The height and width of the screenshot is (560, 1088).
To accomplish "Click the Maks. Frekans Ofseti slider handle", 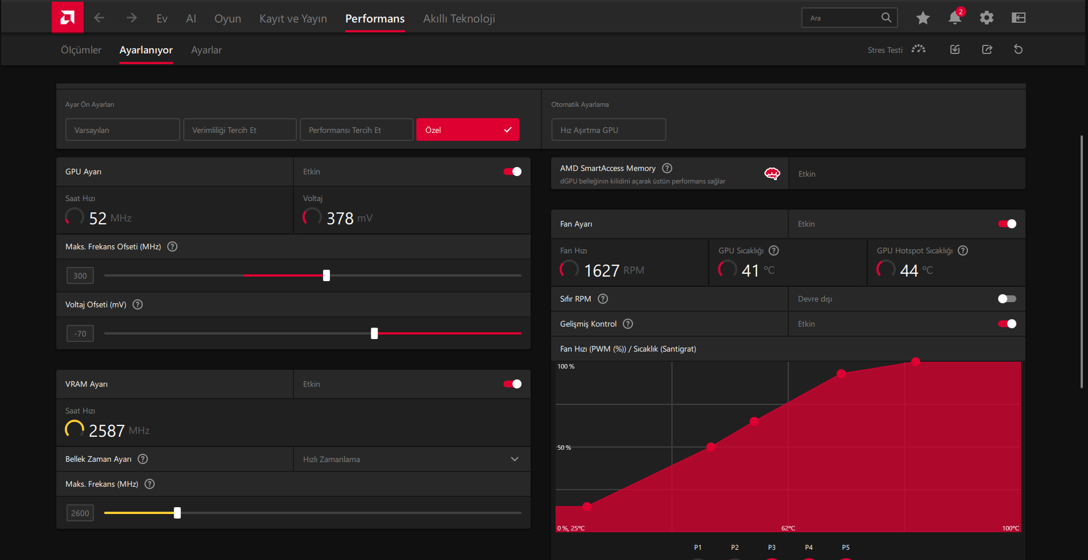I will pyautogui.click(x=326, y=275).
